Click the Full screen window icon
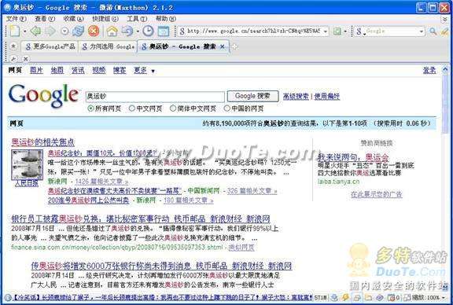The image size is (453, 305). (164, 31)
